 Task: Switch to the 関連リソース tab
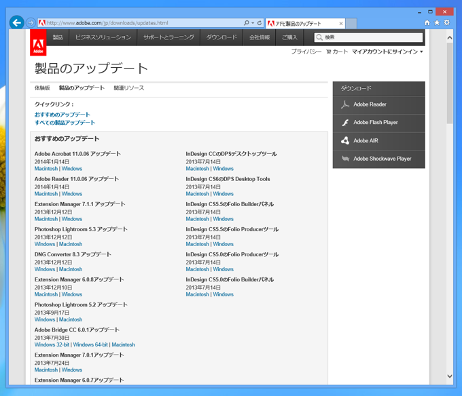coord(129,88)
